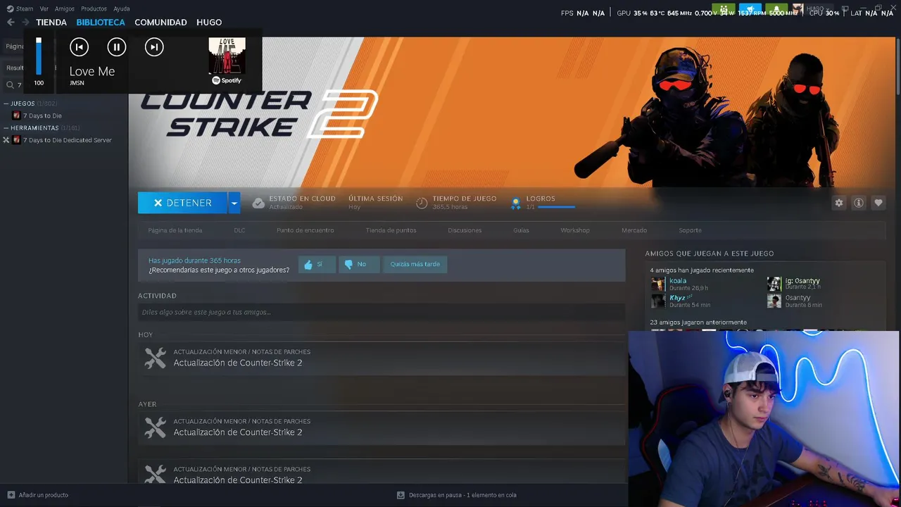Screen dimensions: 901x507
Task: Switch to the COMUNIDAD section
Action: tap(160, 23)
